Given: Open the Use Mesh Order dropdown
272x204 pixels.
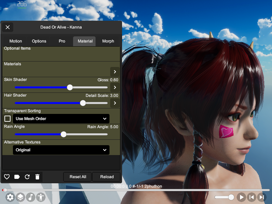Looking at the screenshot, I should [61, 119].
